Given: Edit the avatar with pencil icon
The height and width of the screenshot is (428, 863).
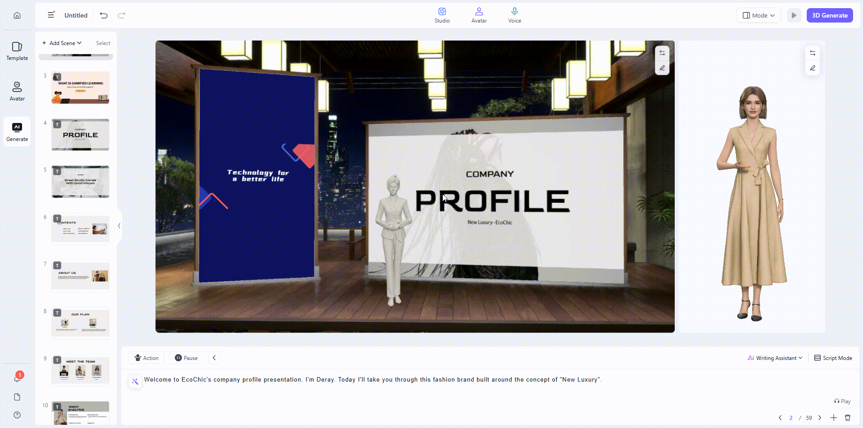Looking at the screenshot, I should tap(813, 68).
